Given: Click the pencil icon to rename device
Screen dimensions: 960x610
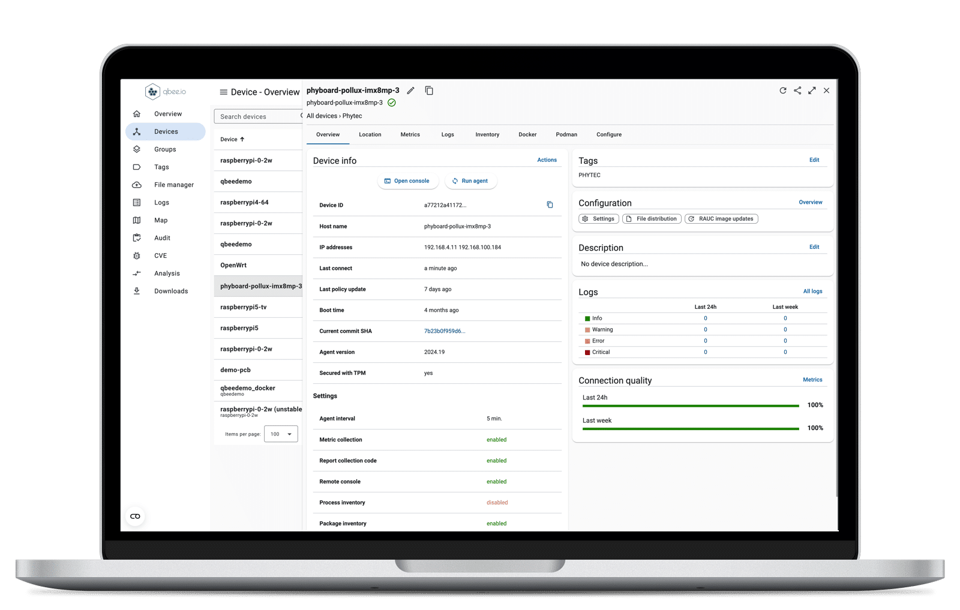Looking at the screenshot, I should (x=410, y=91).
